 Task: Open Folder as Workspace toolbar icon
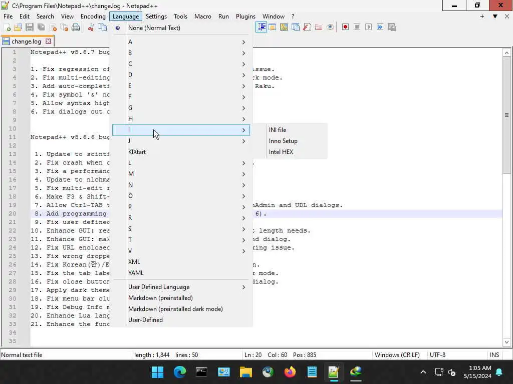(319, 27)
